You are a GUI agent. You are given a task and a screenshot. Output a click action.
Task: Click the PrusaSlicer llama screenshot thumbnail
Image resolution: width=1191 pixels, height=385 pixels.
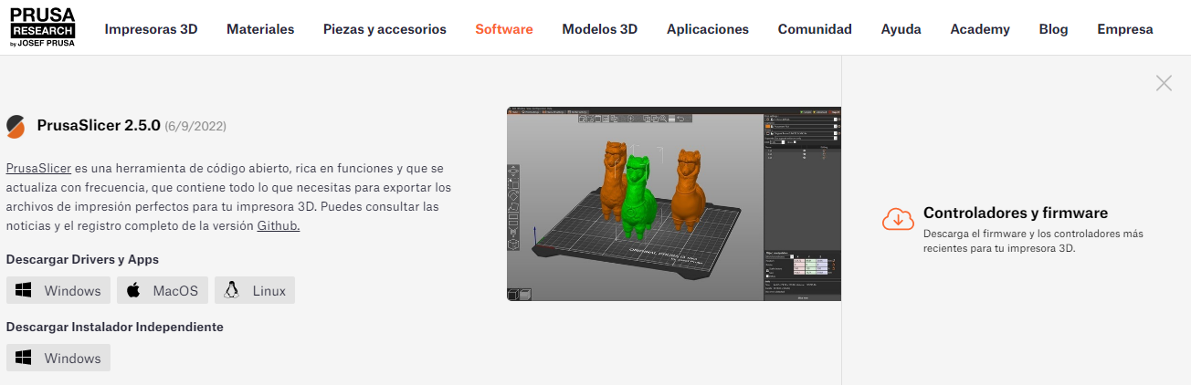point(673,203)
